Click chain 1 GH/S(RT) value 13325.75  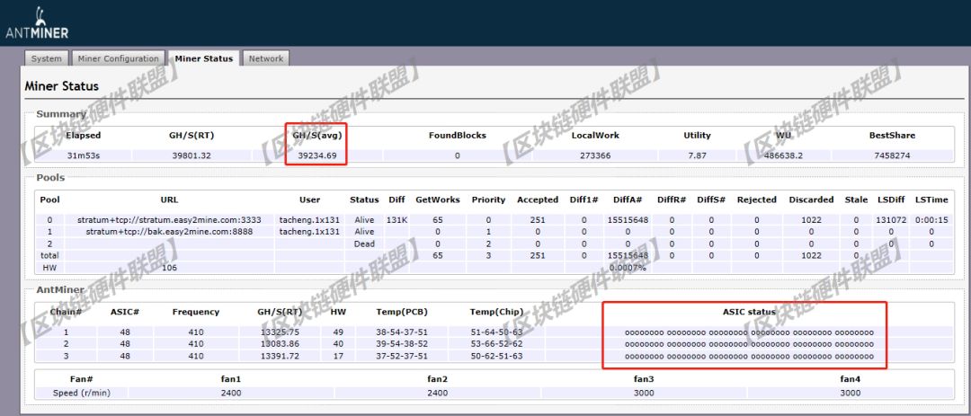pyautogui.click(x=279, y=332)
